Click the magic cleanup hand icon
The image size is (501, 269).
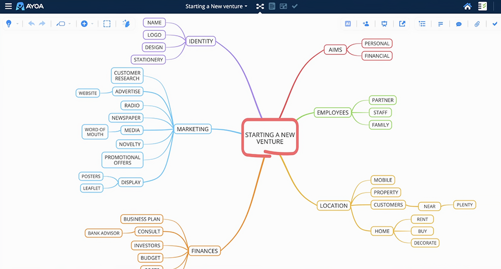point(126,24)
